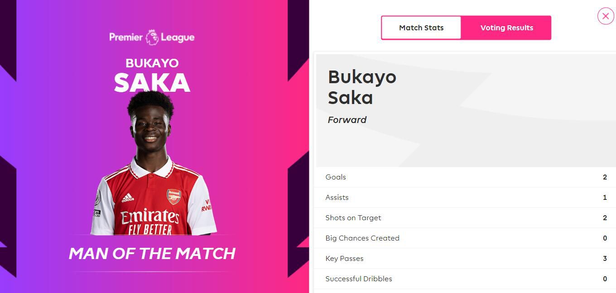
Task: Click the MAN OF THE MATCH heading
Action: click(152, 253)
